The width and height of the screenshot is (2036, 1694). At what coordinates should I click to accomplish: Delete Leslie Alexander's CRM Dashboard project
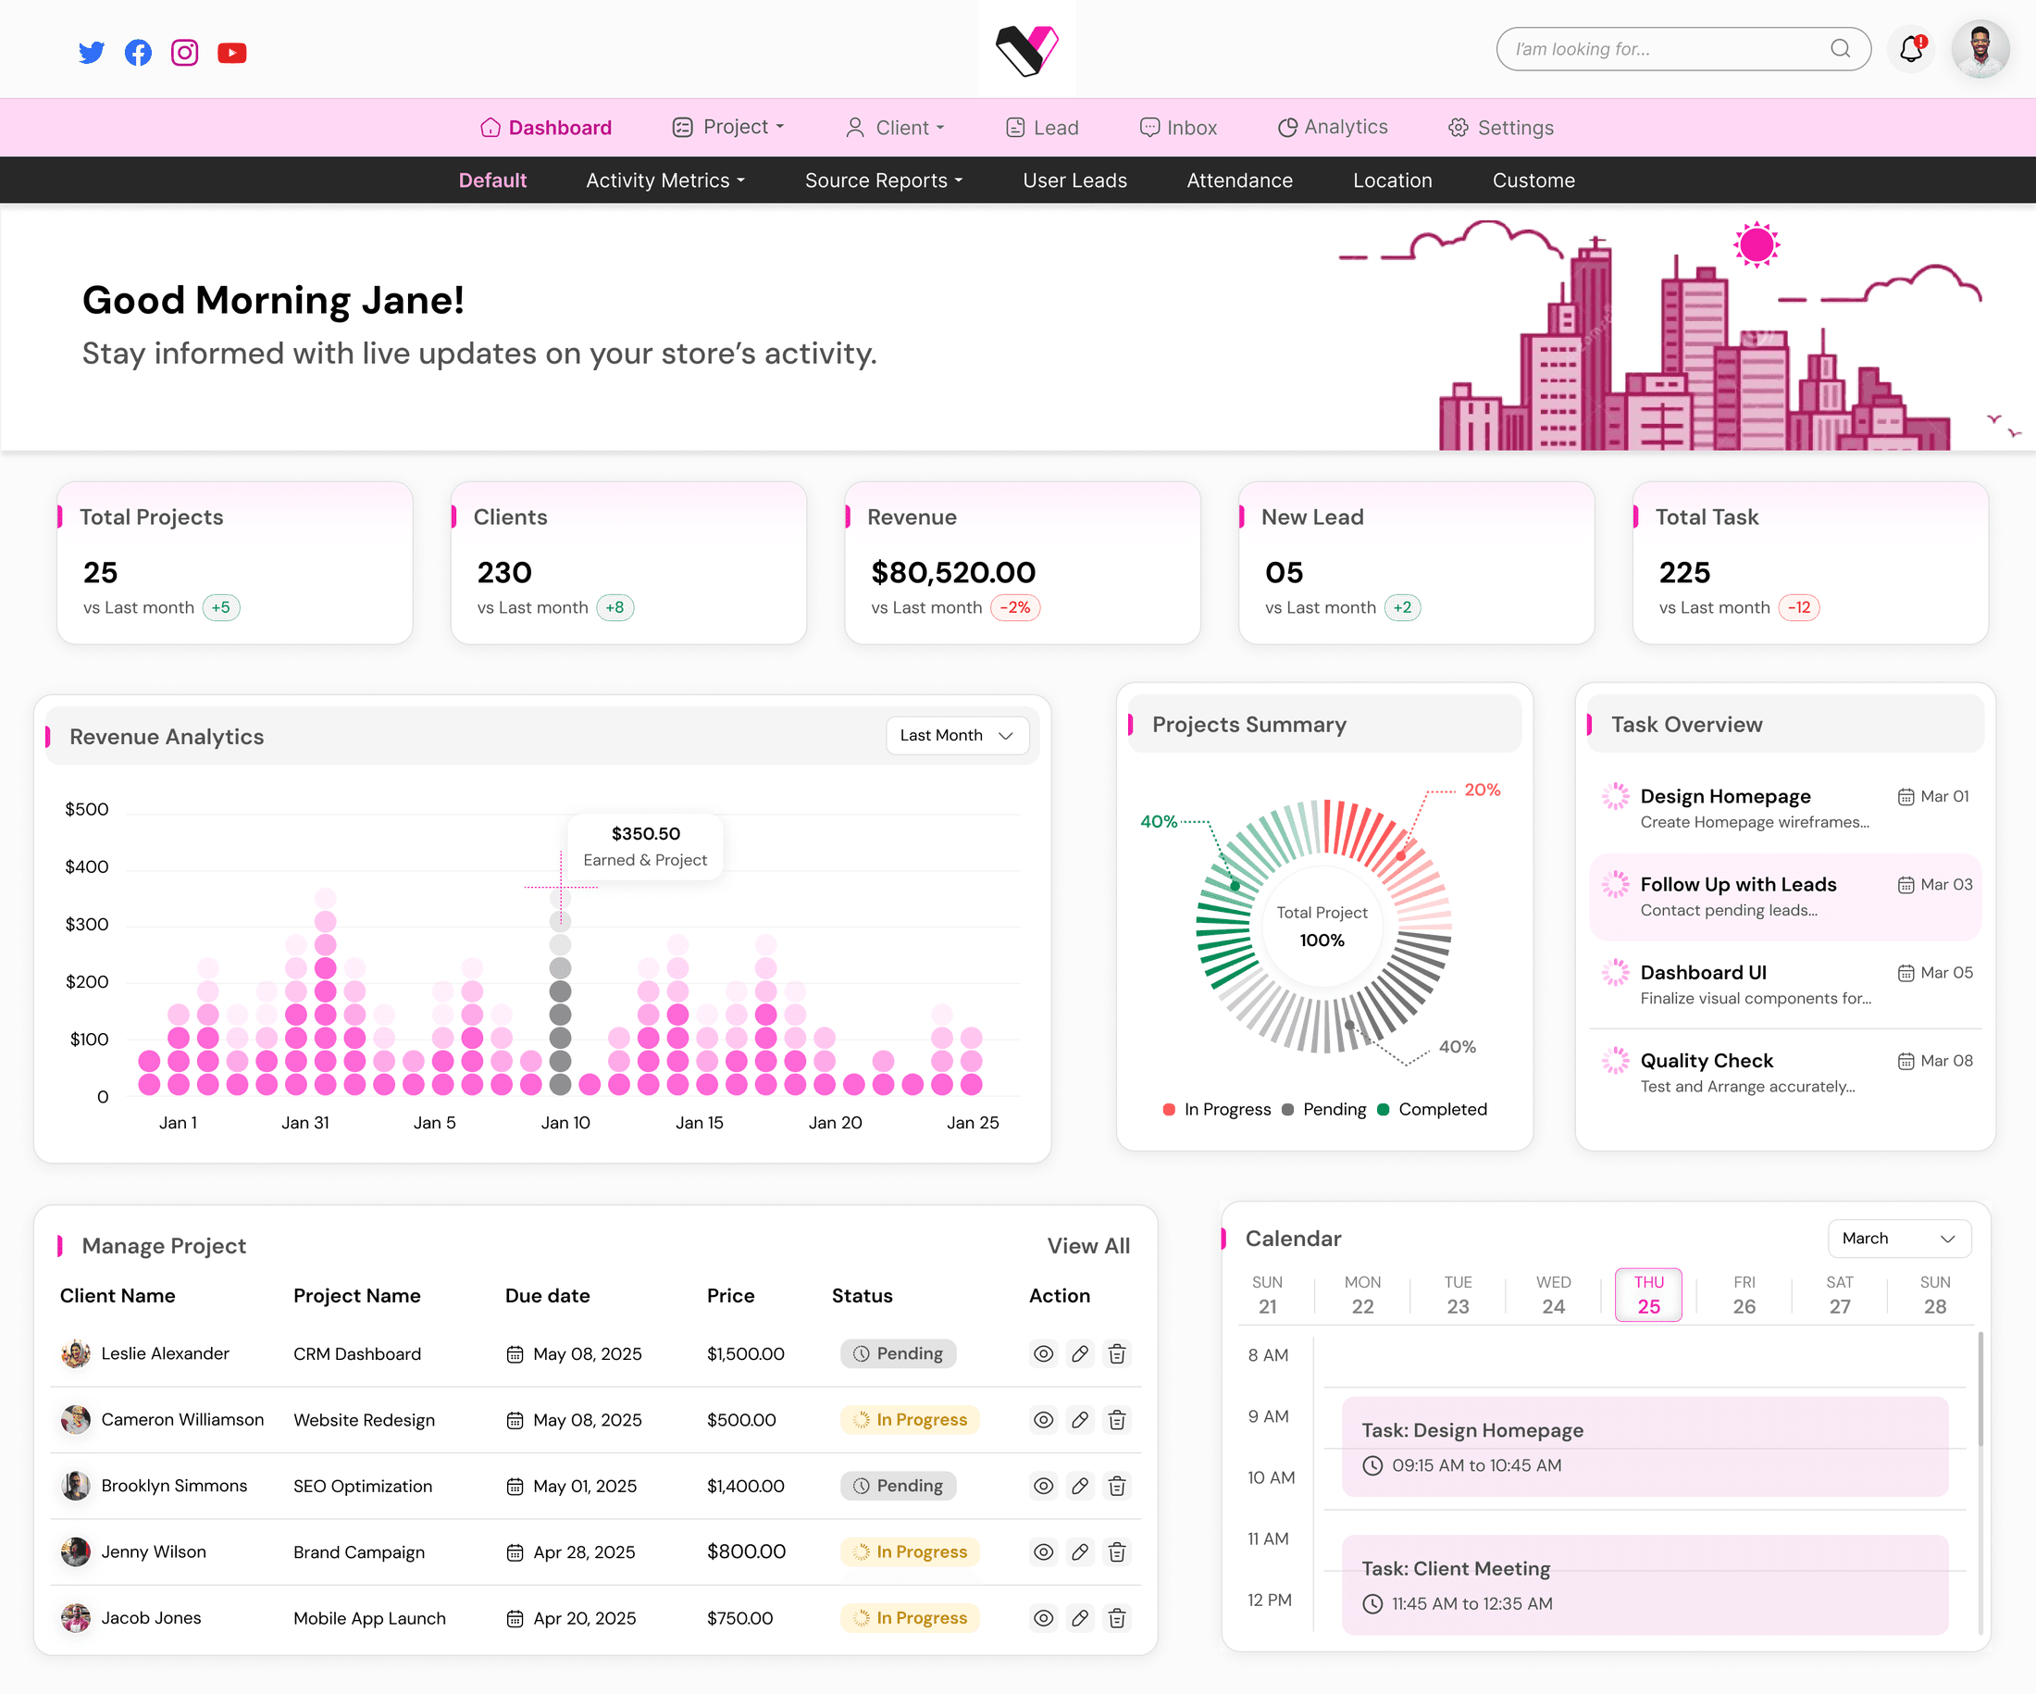tap(1117, 1353)
